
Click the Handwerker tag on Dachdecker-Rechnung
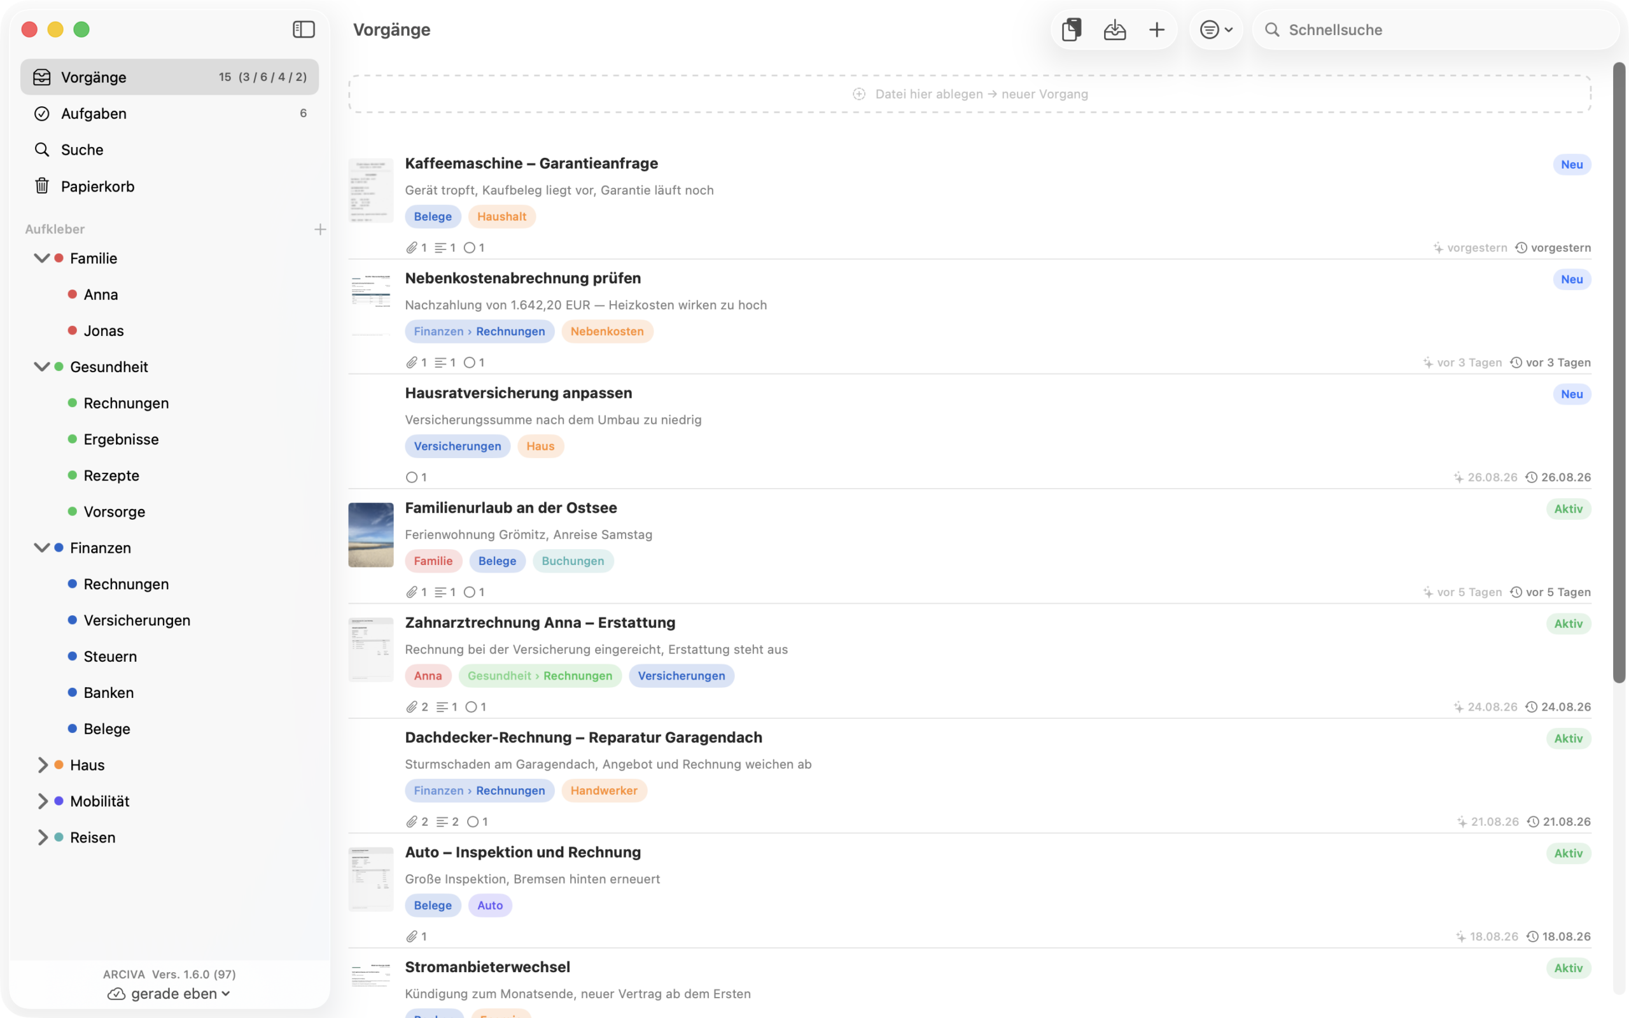[x=603, y=790]
